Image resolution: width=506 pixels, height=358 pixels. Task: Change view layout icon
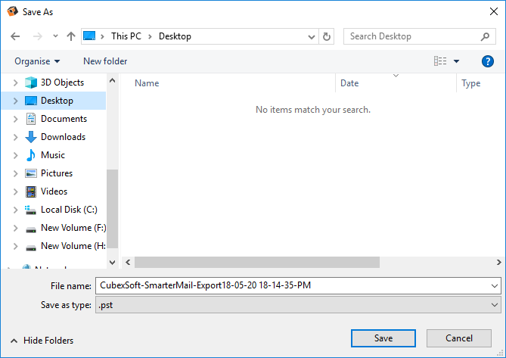tap(440, 61)
